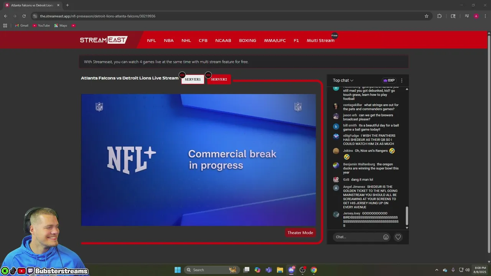Open the browser Extensions puzzle icon

439,16
